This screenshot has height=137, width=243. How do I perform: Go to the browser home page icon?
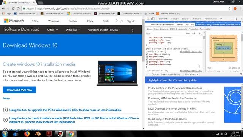pyautogui.click(x=18, y=8)
